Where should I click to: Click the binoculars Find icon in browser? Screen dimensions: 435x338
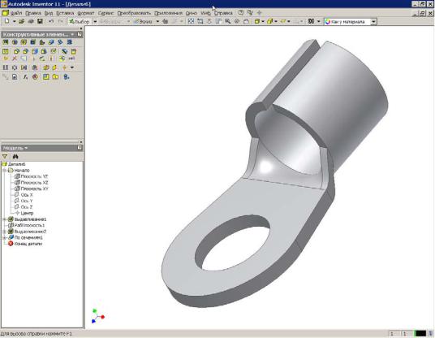tap(15, 157)
